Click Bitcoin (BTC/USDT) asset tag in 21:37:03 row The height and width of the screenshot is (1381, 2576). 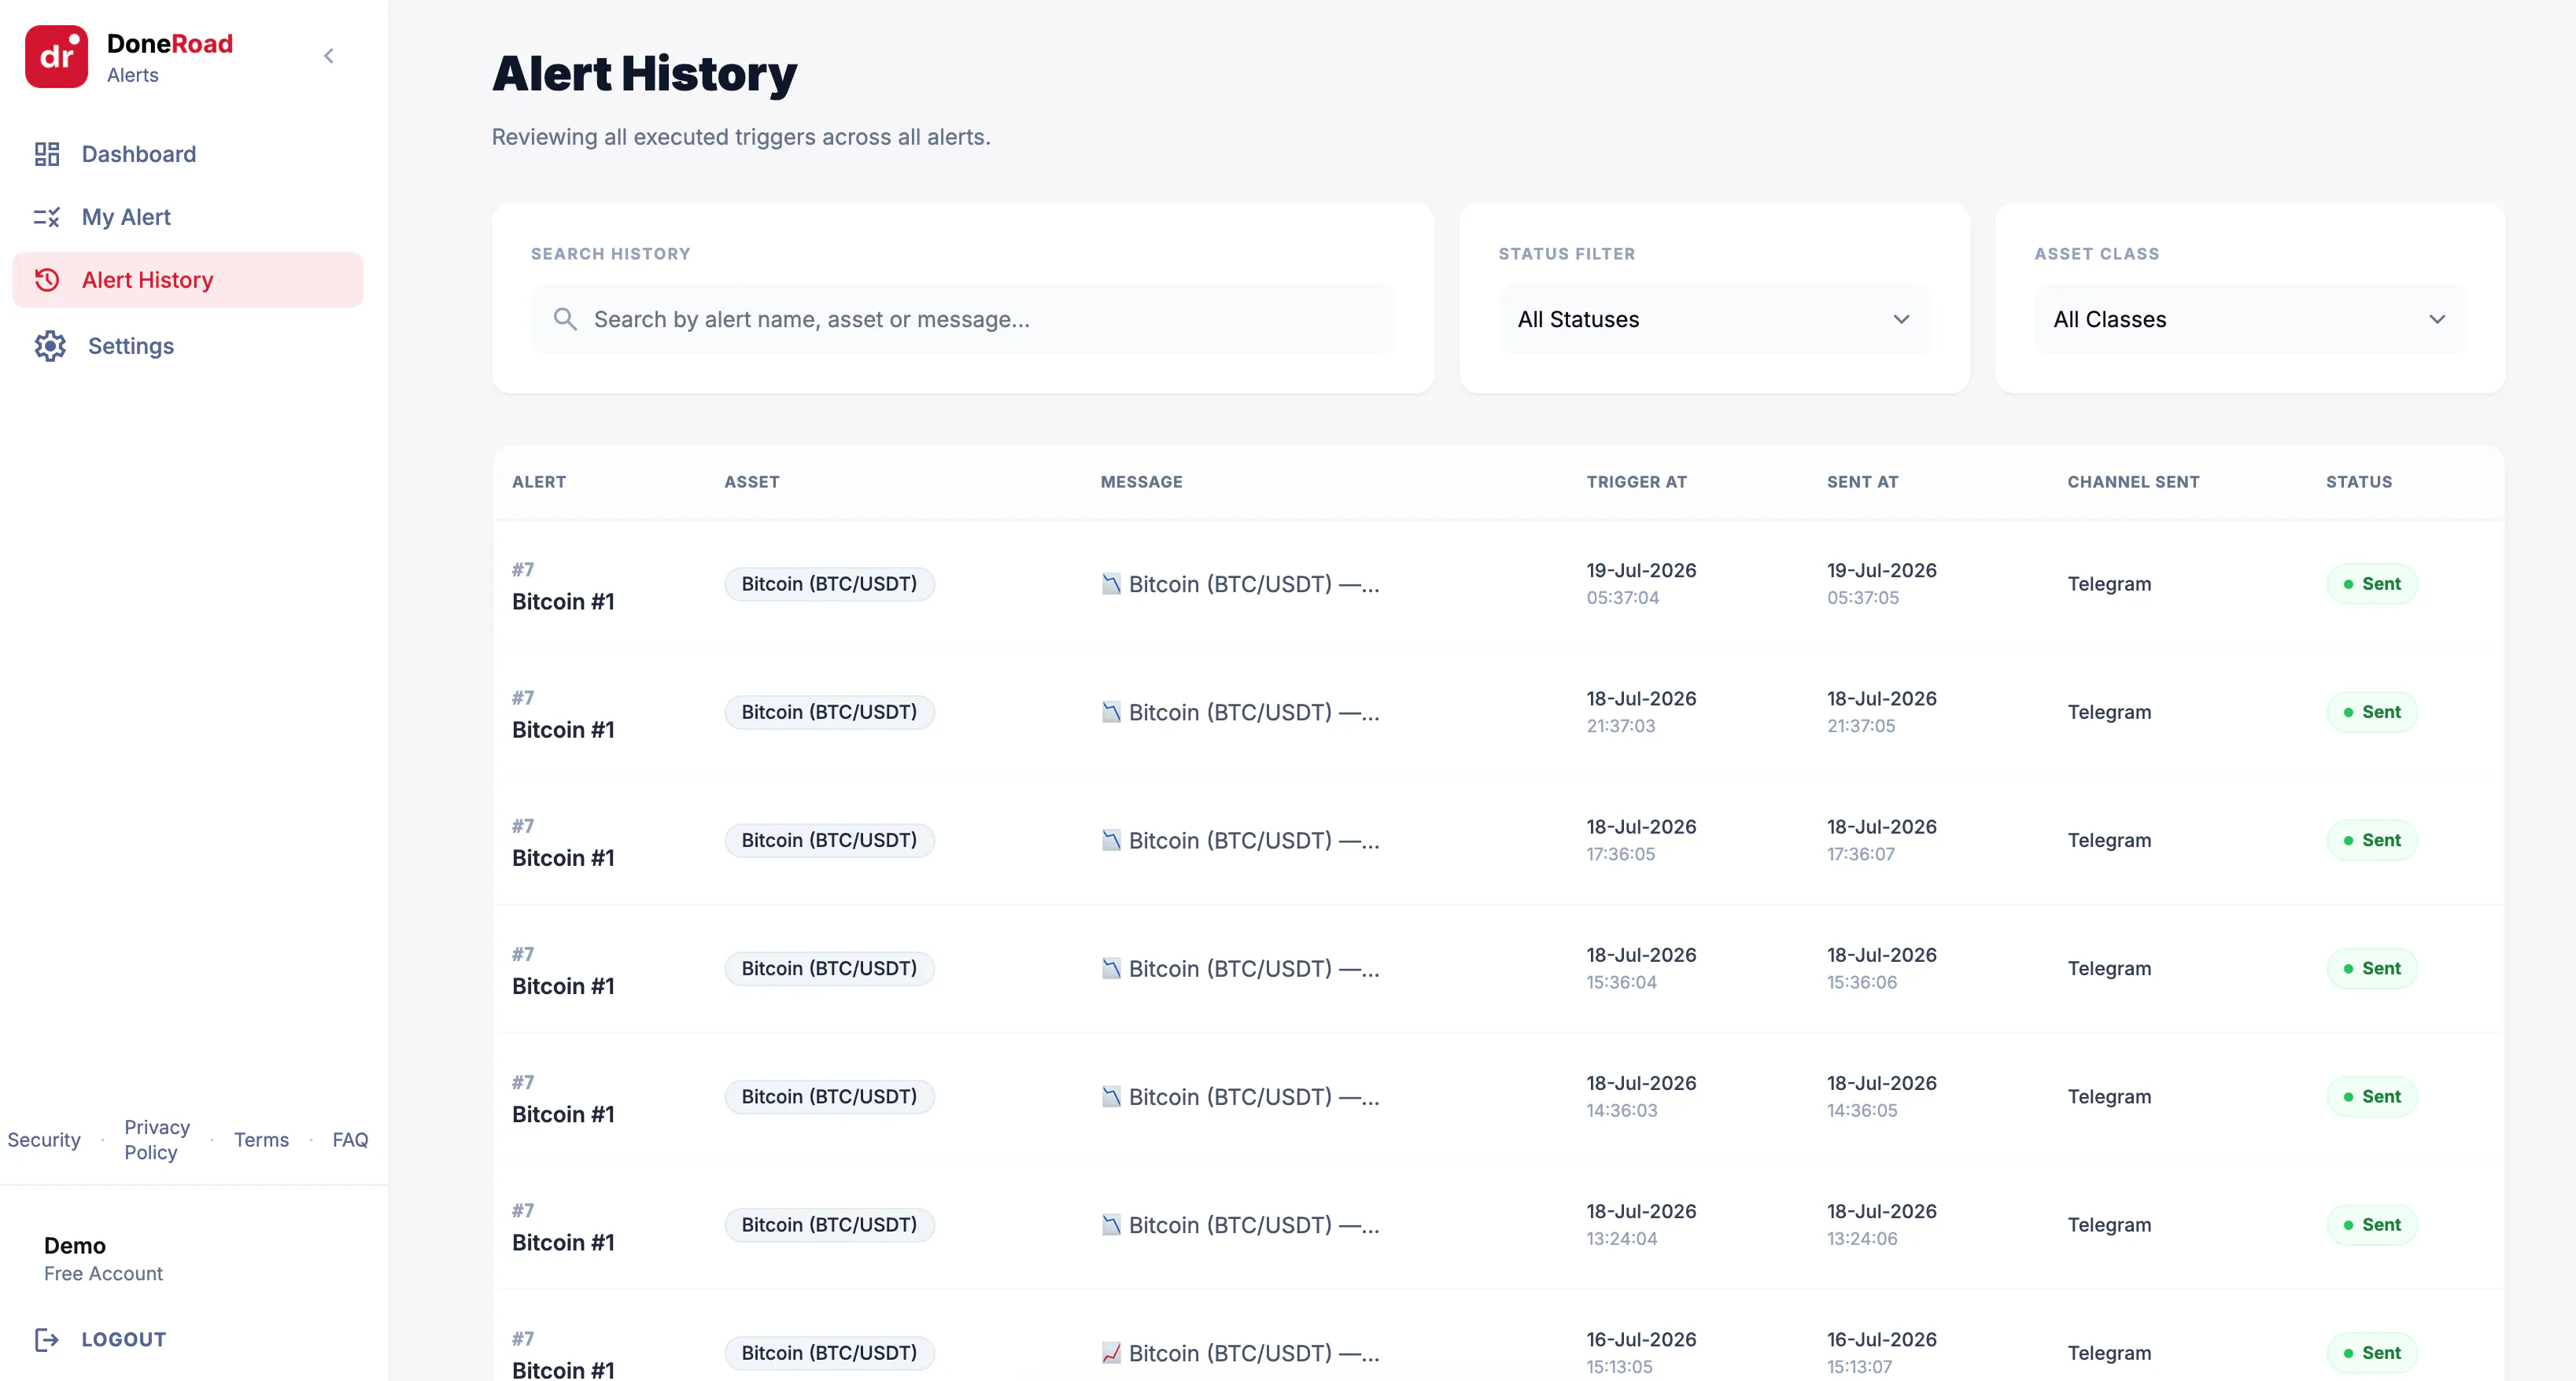pyautogui.click(x=829, y=712)
